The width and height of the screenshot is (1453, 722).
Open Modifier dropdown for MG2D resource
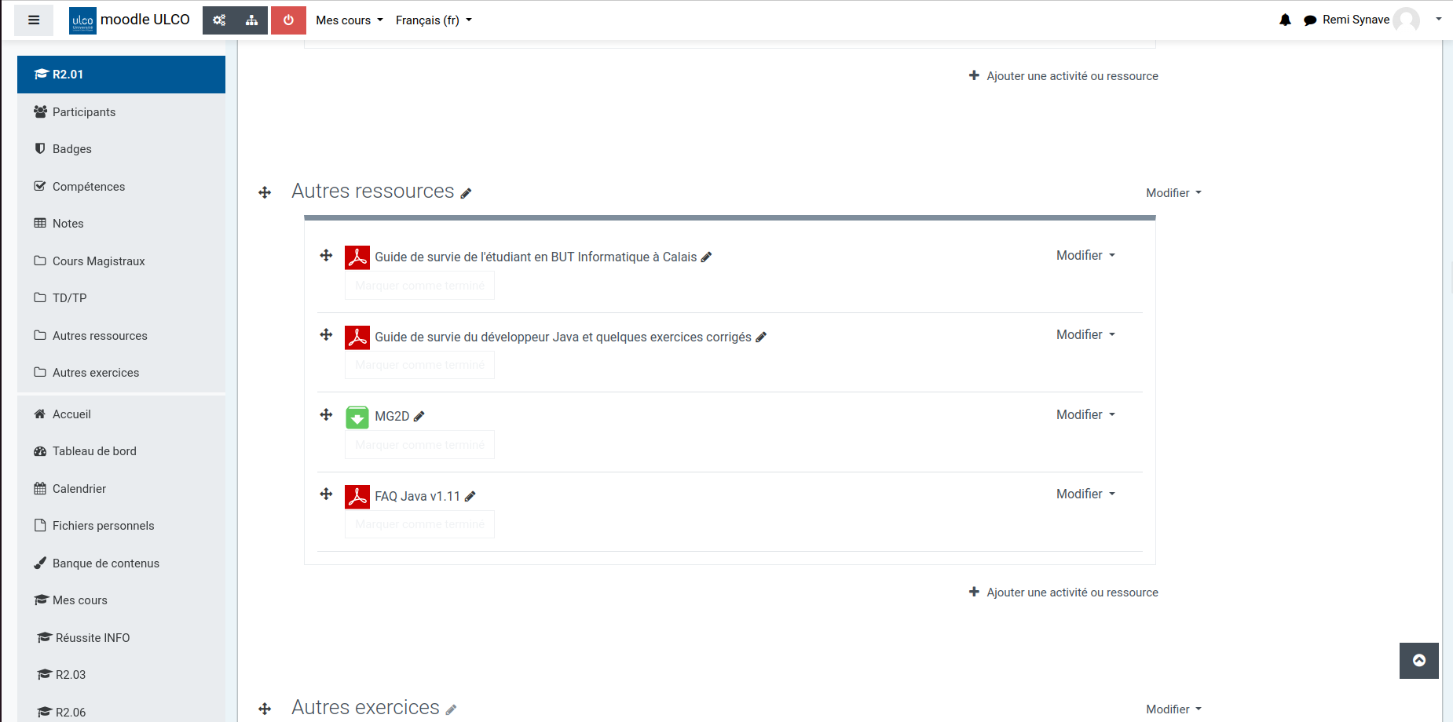(1085, 414)
